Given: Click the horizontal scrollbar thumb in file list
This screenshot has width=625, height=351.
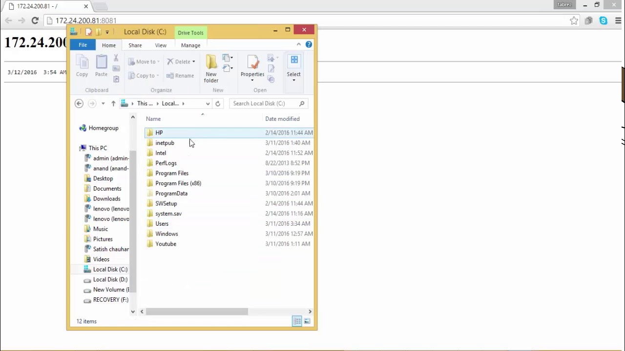Looking at the screenshot, I should [x=197, y=312].
